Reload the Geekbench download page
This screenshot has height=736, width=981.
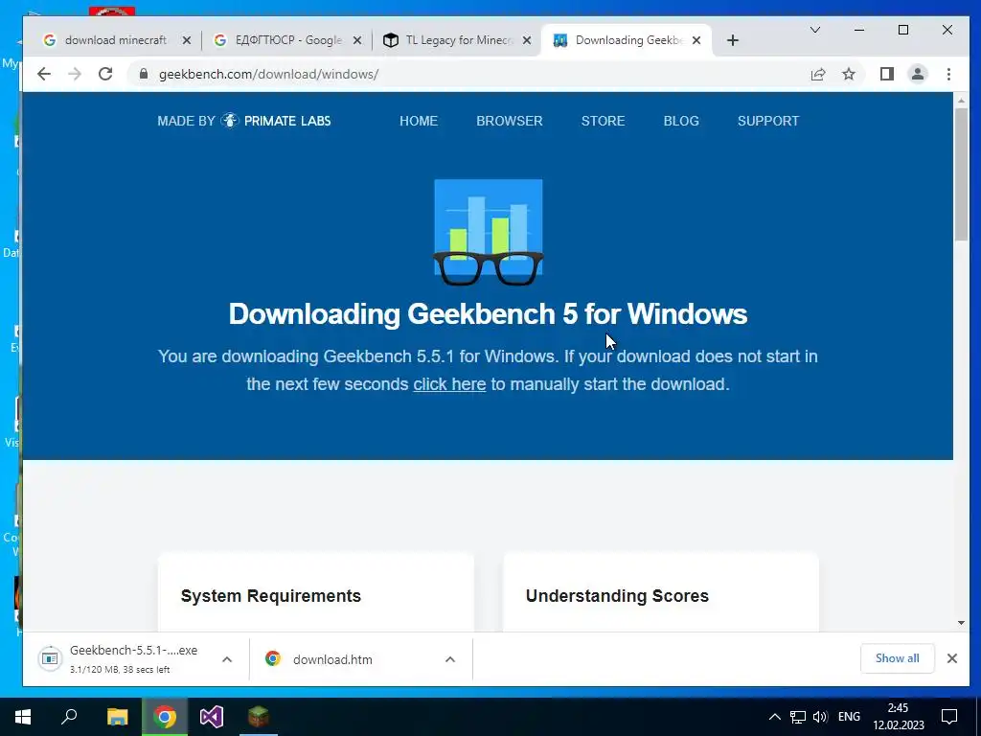pos(105,74)
